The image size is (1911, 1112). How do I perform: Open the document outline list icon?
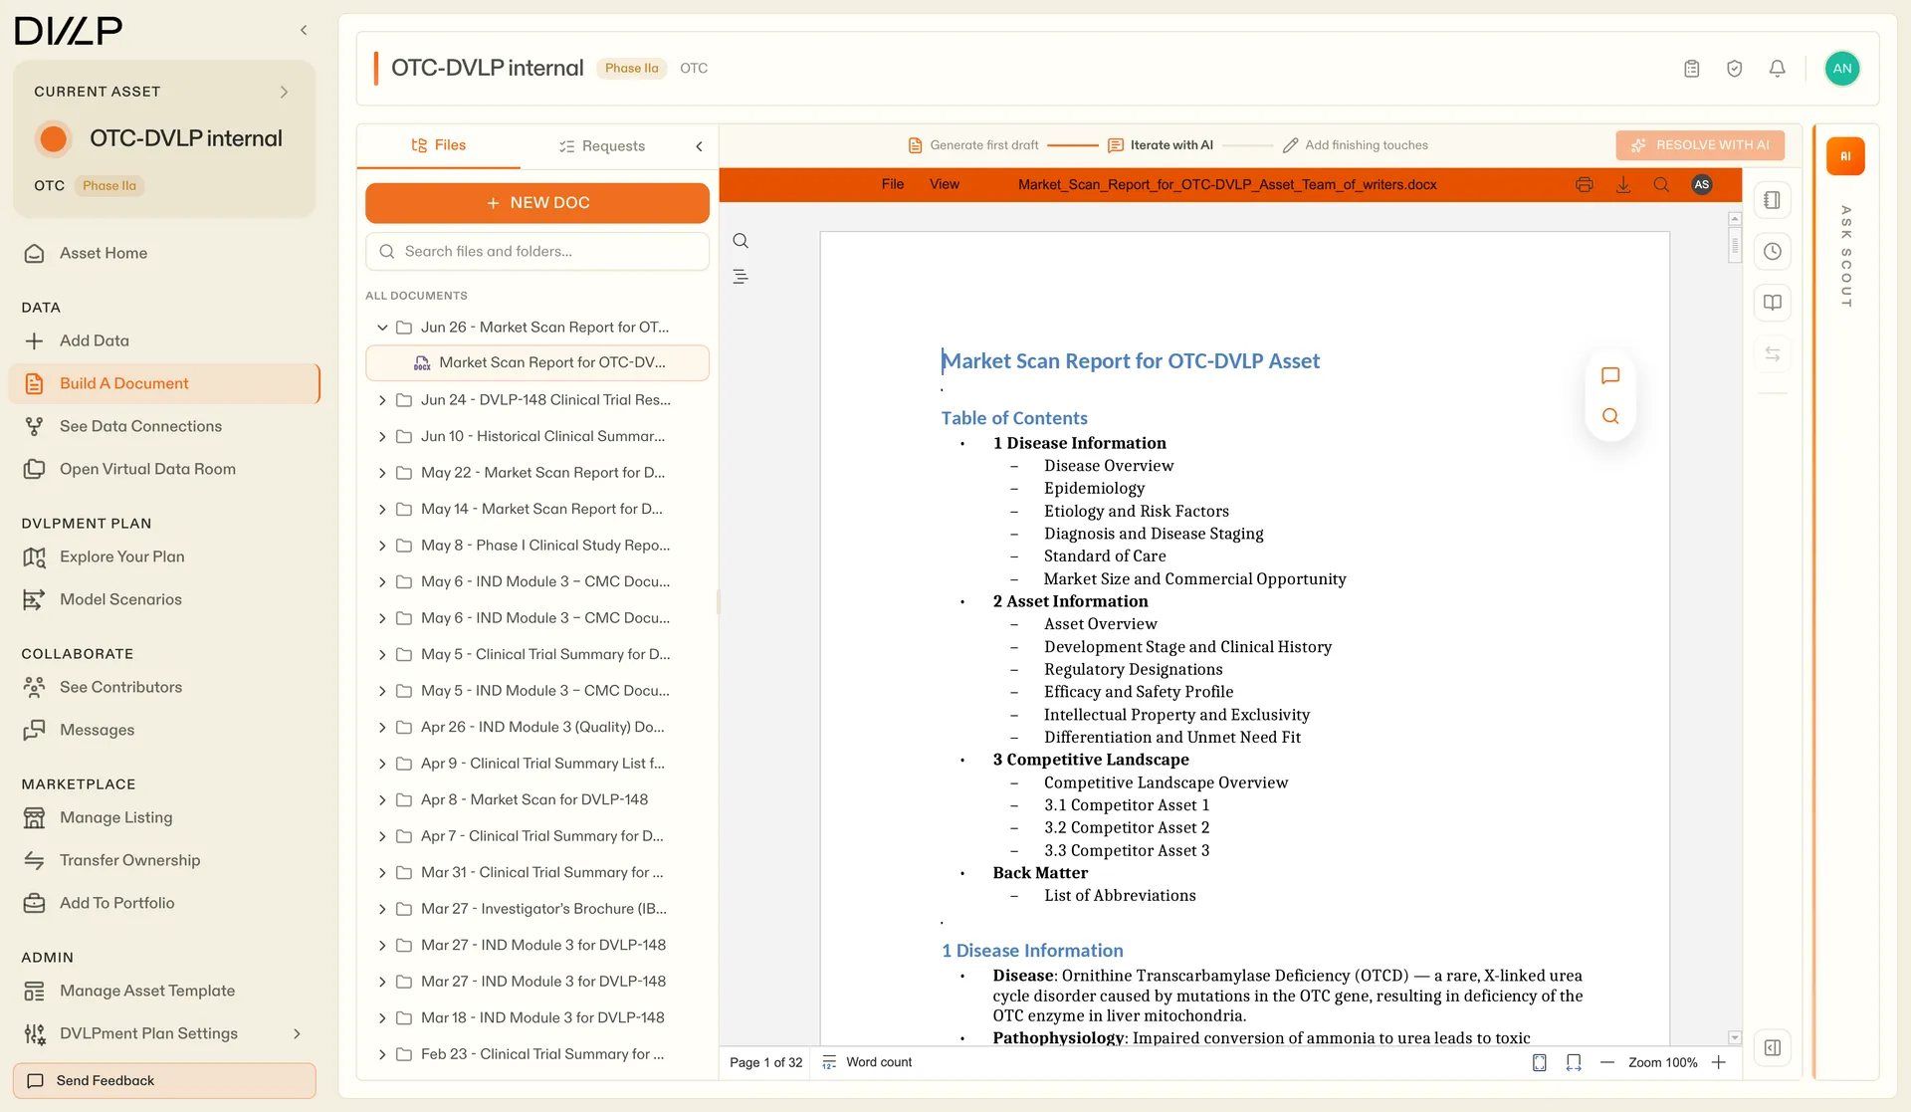pyautogui.click(x=741, y=277)
